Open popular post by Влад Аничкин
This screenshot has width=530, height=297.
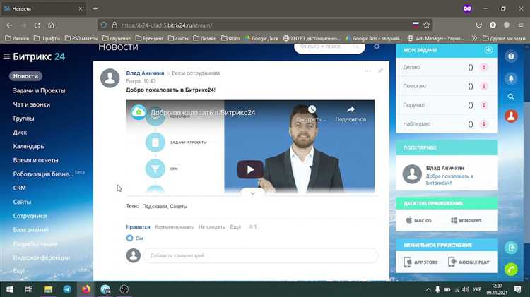447,174
